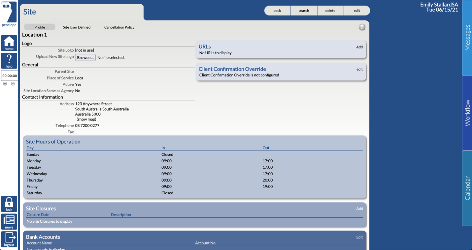Select the Tuesday row
This screenshot has height=250, width=472.
pos(194,167)
